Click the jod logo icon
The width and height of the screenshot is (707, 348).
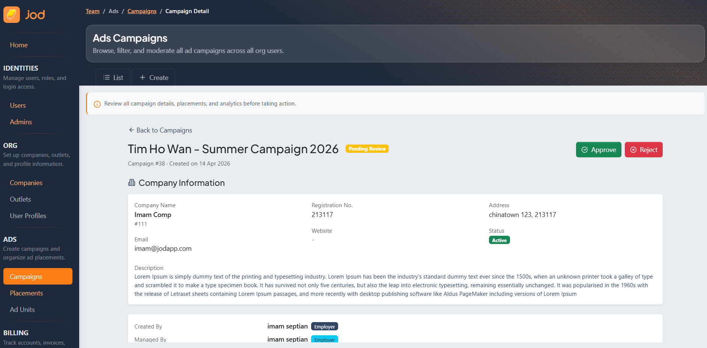tap(12, 15)
